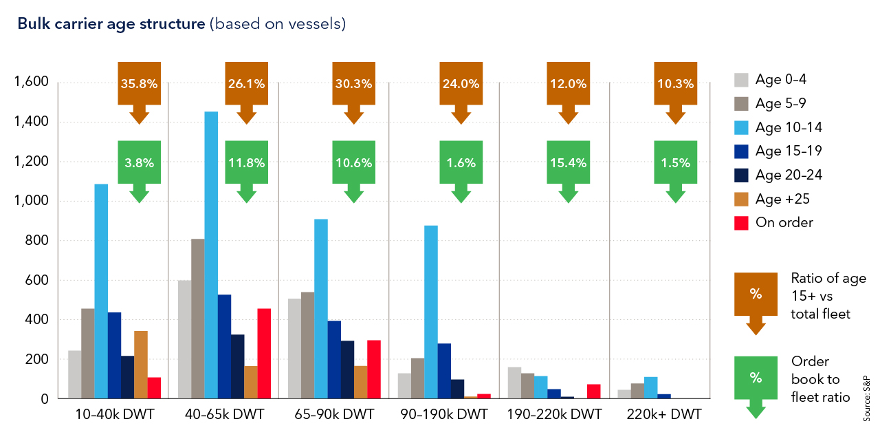Click the 1,600 y-axis value label
Image resolution: width=880 pixels, height=439 pixels.
point(31,83)
